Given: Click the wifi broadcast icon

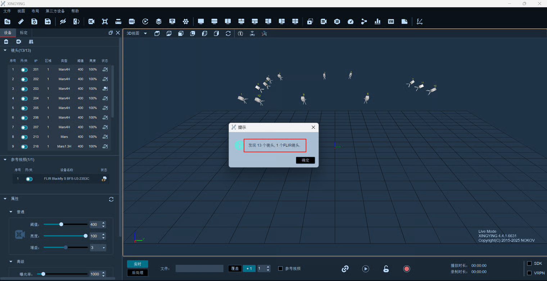Looking at the screenshot, I should 172,22.
